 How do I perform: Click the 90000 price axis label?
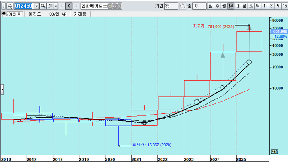pos(278,21)
